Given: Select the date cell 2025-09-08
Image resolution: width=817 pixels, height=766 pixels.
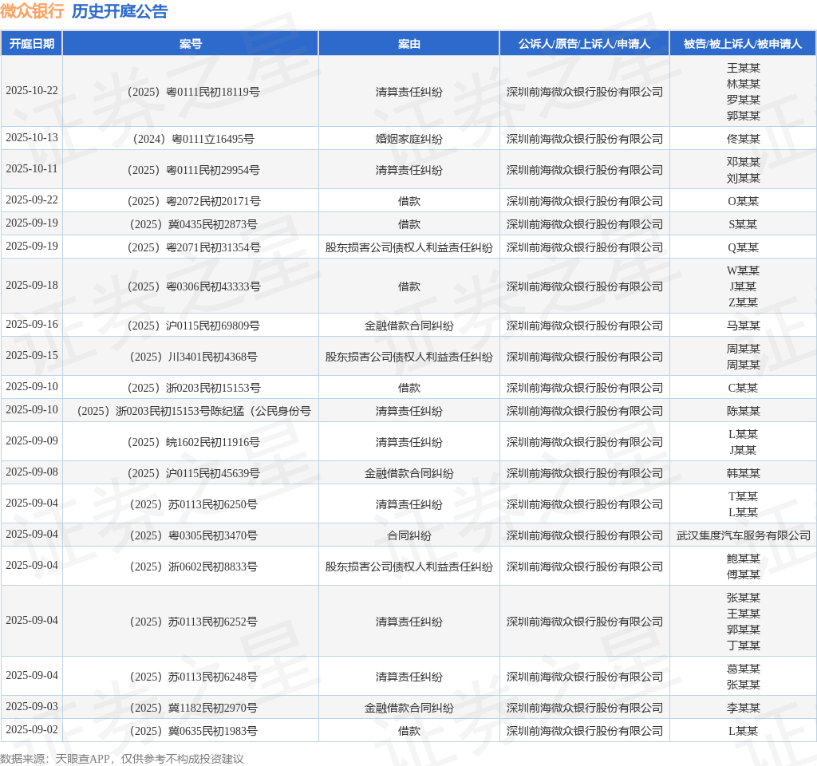Looking at the screenshot, I should tap(32, 472).
